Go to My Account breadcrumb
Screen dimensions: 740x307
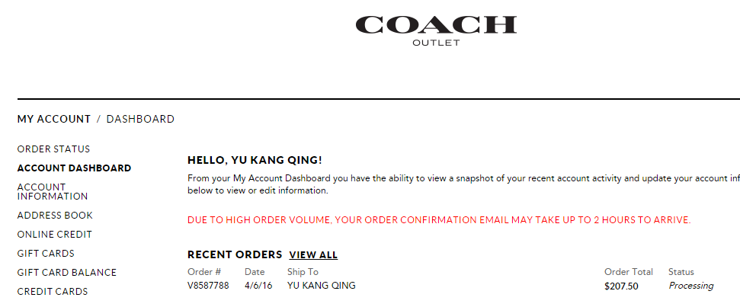click(x=54, y=119)
